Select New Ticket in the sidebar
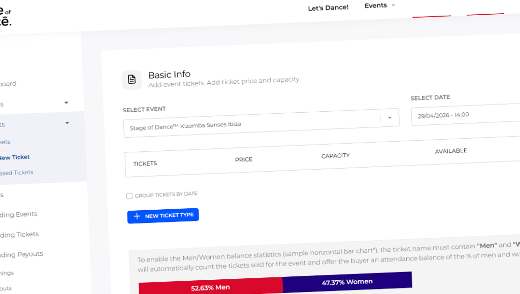Screen dimensions: 520x294 [14, 157]
